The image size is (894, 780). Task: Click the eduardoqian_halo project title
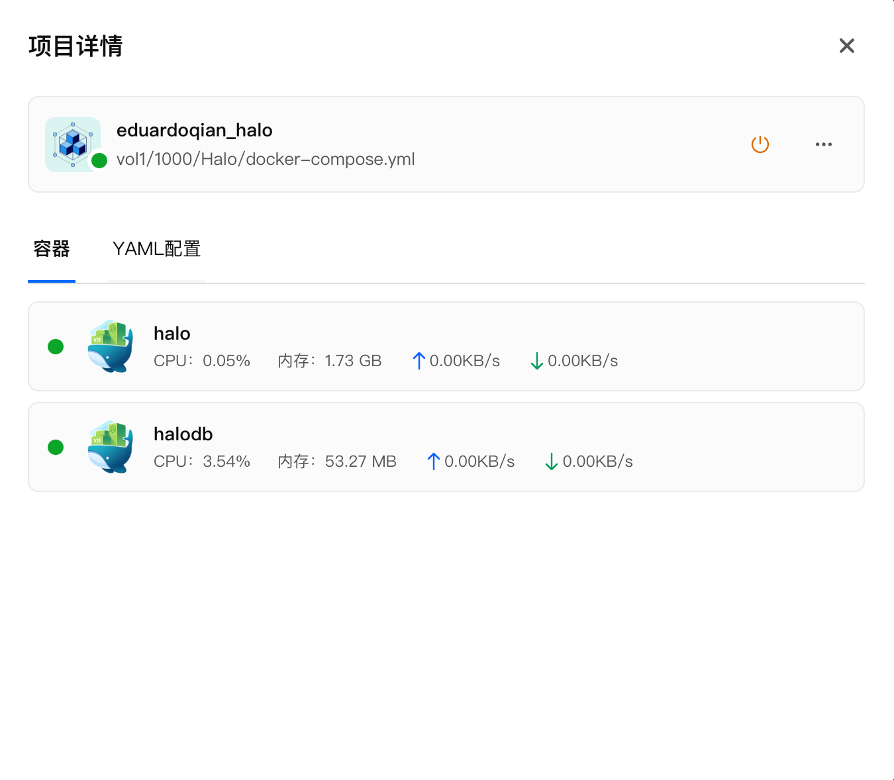pyautogui.click(x=195, y=130)
